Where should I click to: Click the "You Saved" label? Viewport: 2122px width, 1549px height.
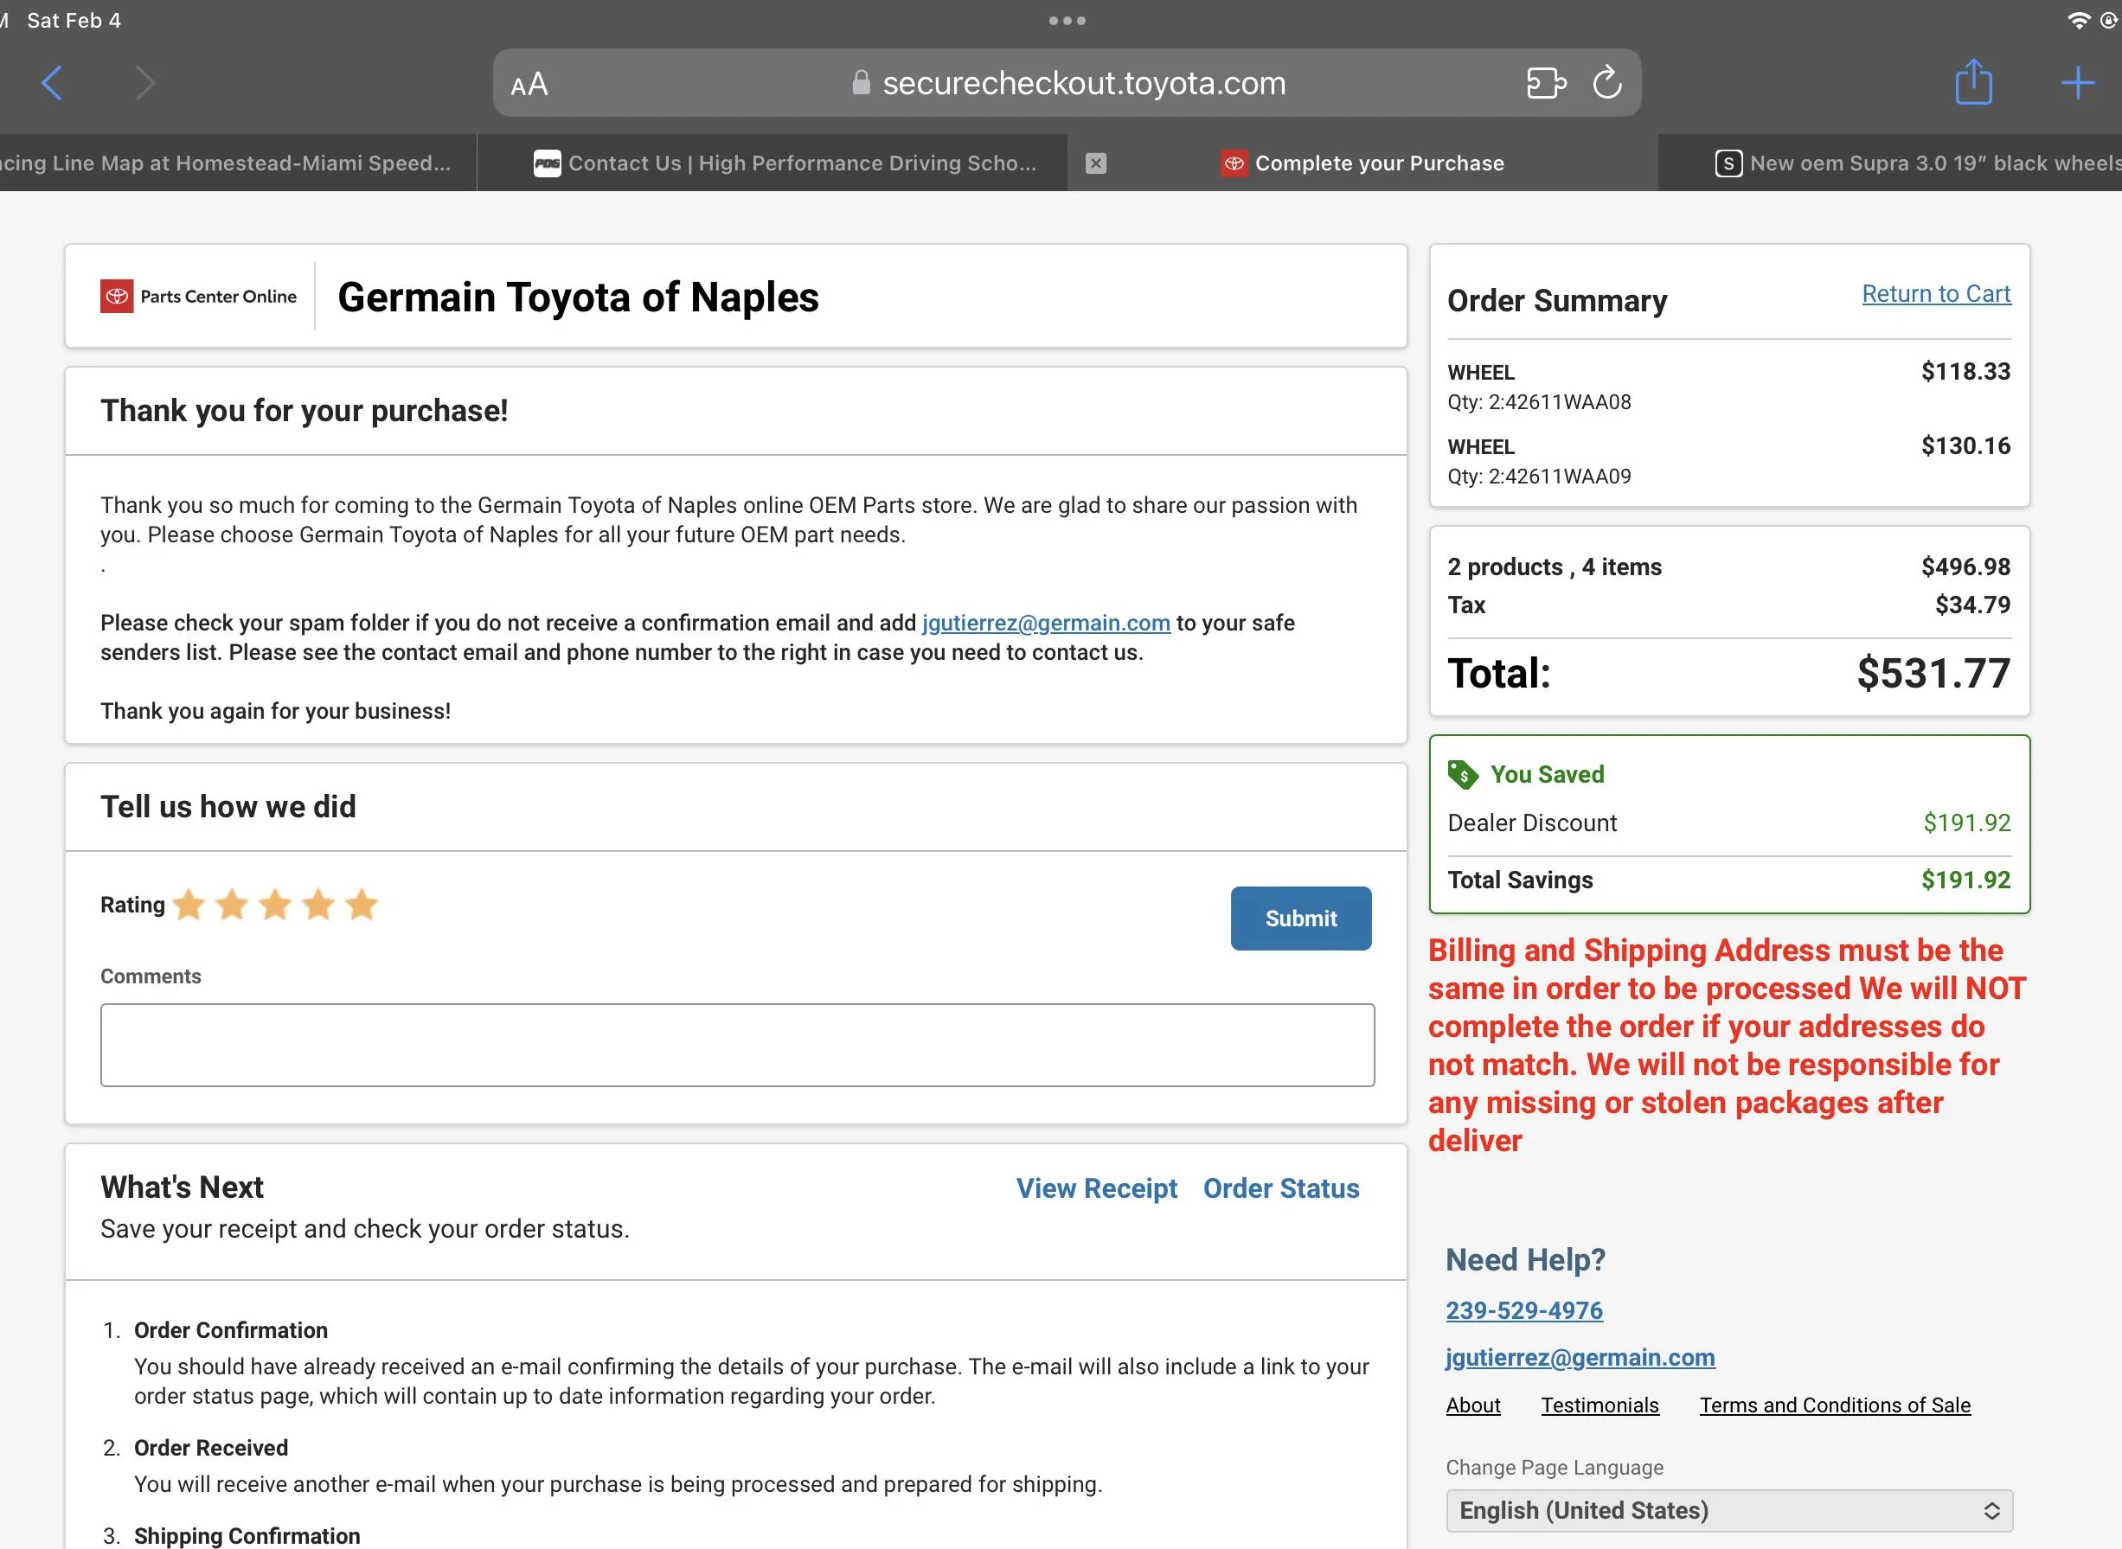tap(1548, 775)
